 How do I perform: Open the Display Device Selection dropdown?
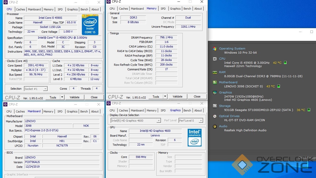point(136,121)
